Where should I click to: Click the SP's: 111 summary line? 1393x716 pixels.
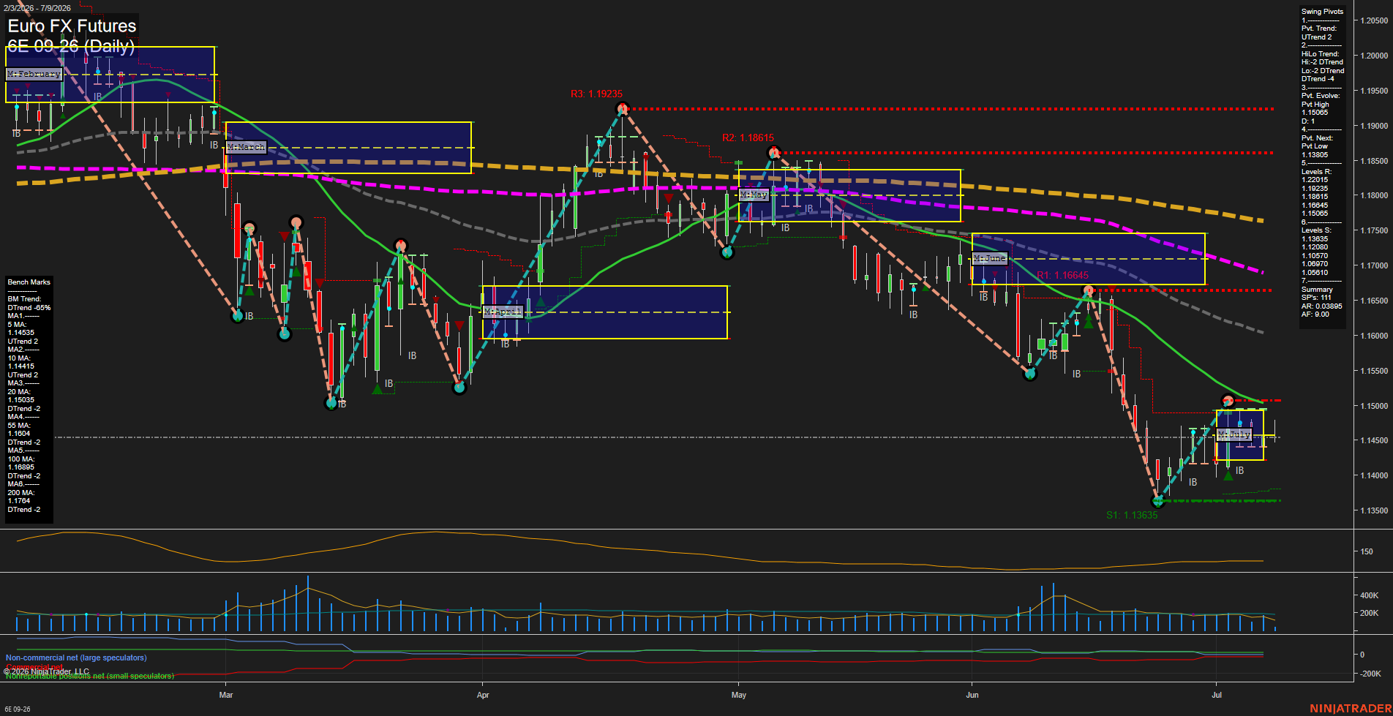tap(1316, 298)
